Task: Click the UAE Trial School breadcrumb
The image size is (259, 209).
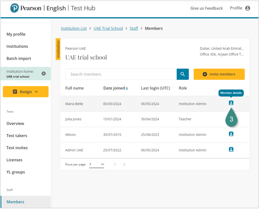Action: (108, 28)
